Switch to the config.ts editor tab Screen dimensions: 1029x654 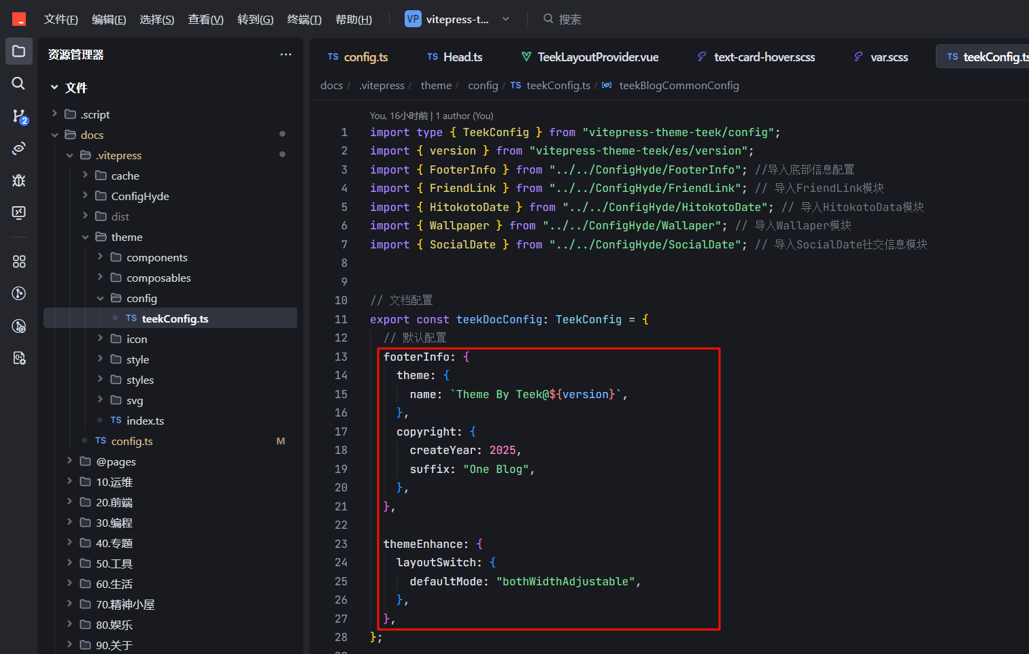click(x=358, y=56)
